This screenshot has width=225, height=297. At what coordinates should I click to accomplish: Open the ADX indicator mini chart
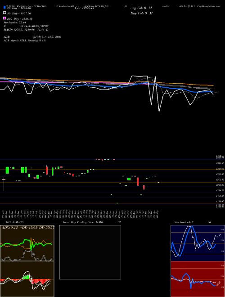[x=27, y=243]
